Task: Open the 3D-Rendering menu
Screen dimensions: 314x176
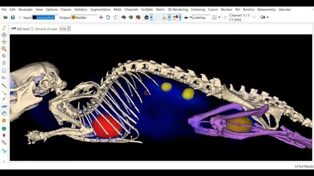Action: 178,9
